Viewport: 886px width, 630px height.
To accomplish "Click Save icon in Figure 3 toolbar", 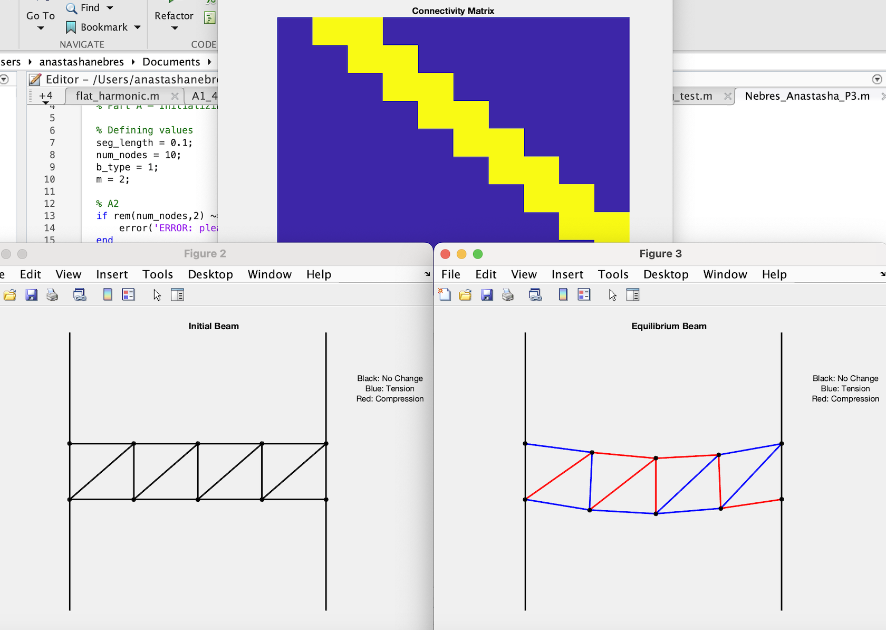I will tap(487, 295).
